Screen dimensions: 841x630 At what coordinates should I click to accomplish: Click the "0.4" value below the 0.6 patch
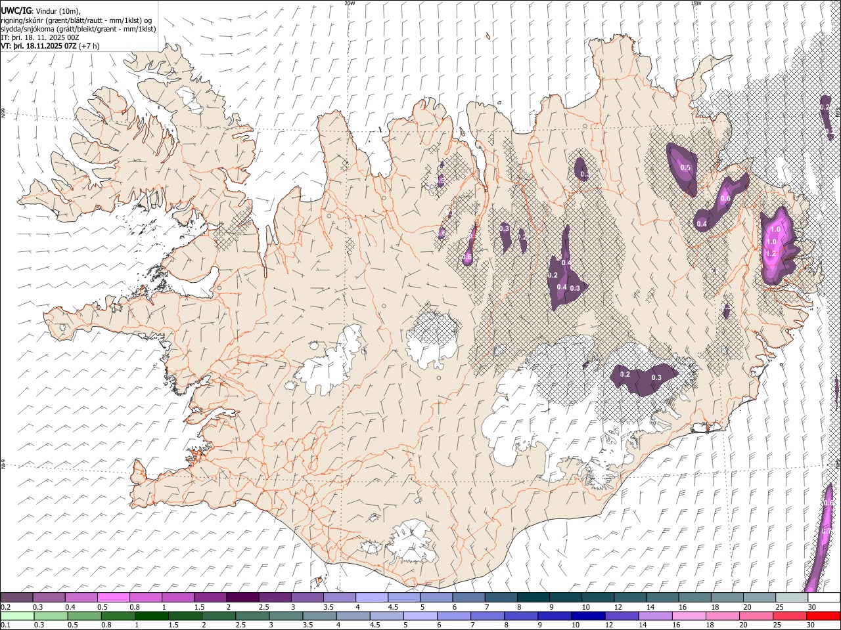click(x=702, y=224)
